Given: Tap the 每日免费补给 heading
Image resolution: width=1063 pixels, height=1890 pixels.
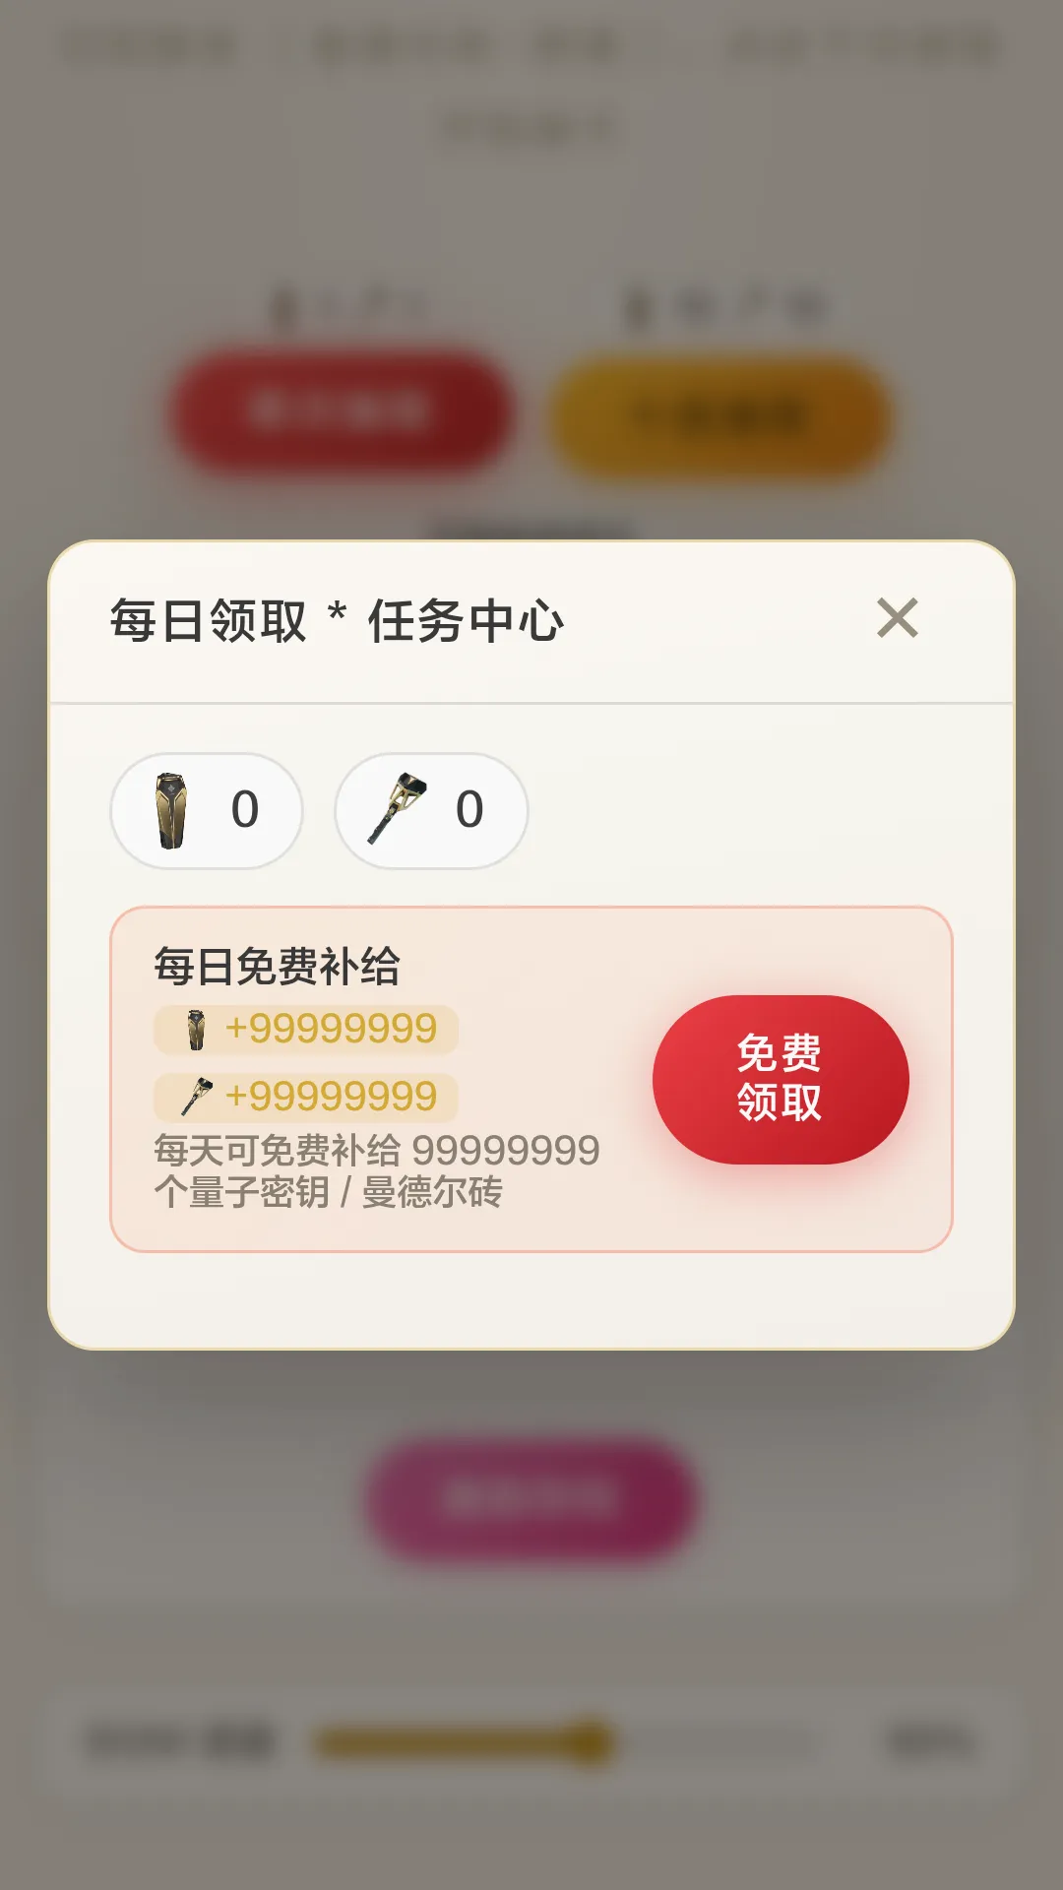Looking at the screenshot, I should (x=277, y=966).
